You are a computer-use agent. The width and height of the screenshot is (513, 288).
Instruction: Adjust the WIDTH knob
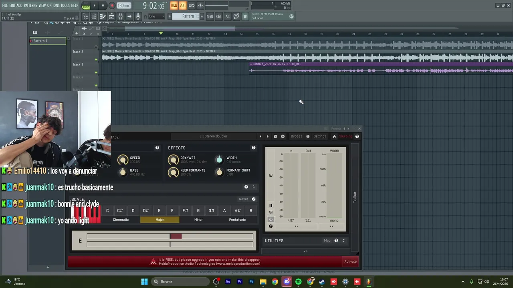(x=219, y=160)
